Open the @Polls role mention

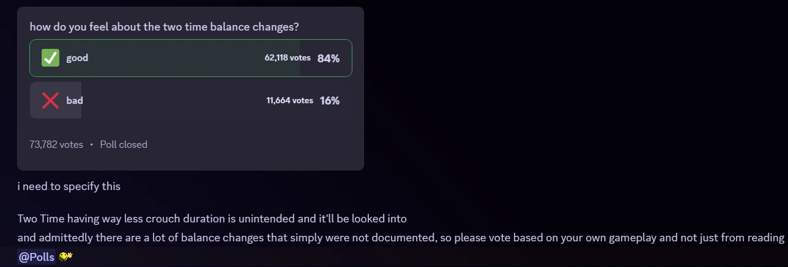37,257
